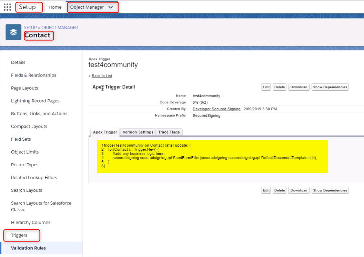Select Validation Rules in sidebar
This screenshot has width=364, height=257.
click(28, 248)
